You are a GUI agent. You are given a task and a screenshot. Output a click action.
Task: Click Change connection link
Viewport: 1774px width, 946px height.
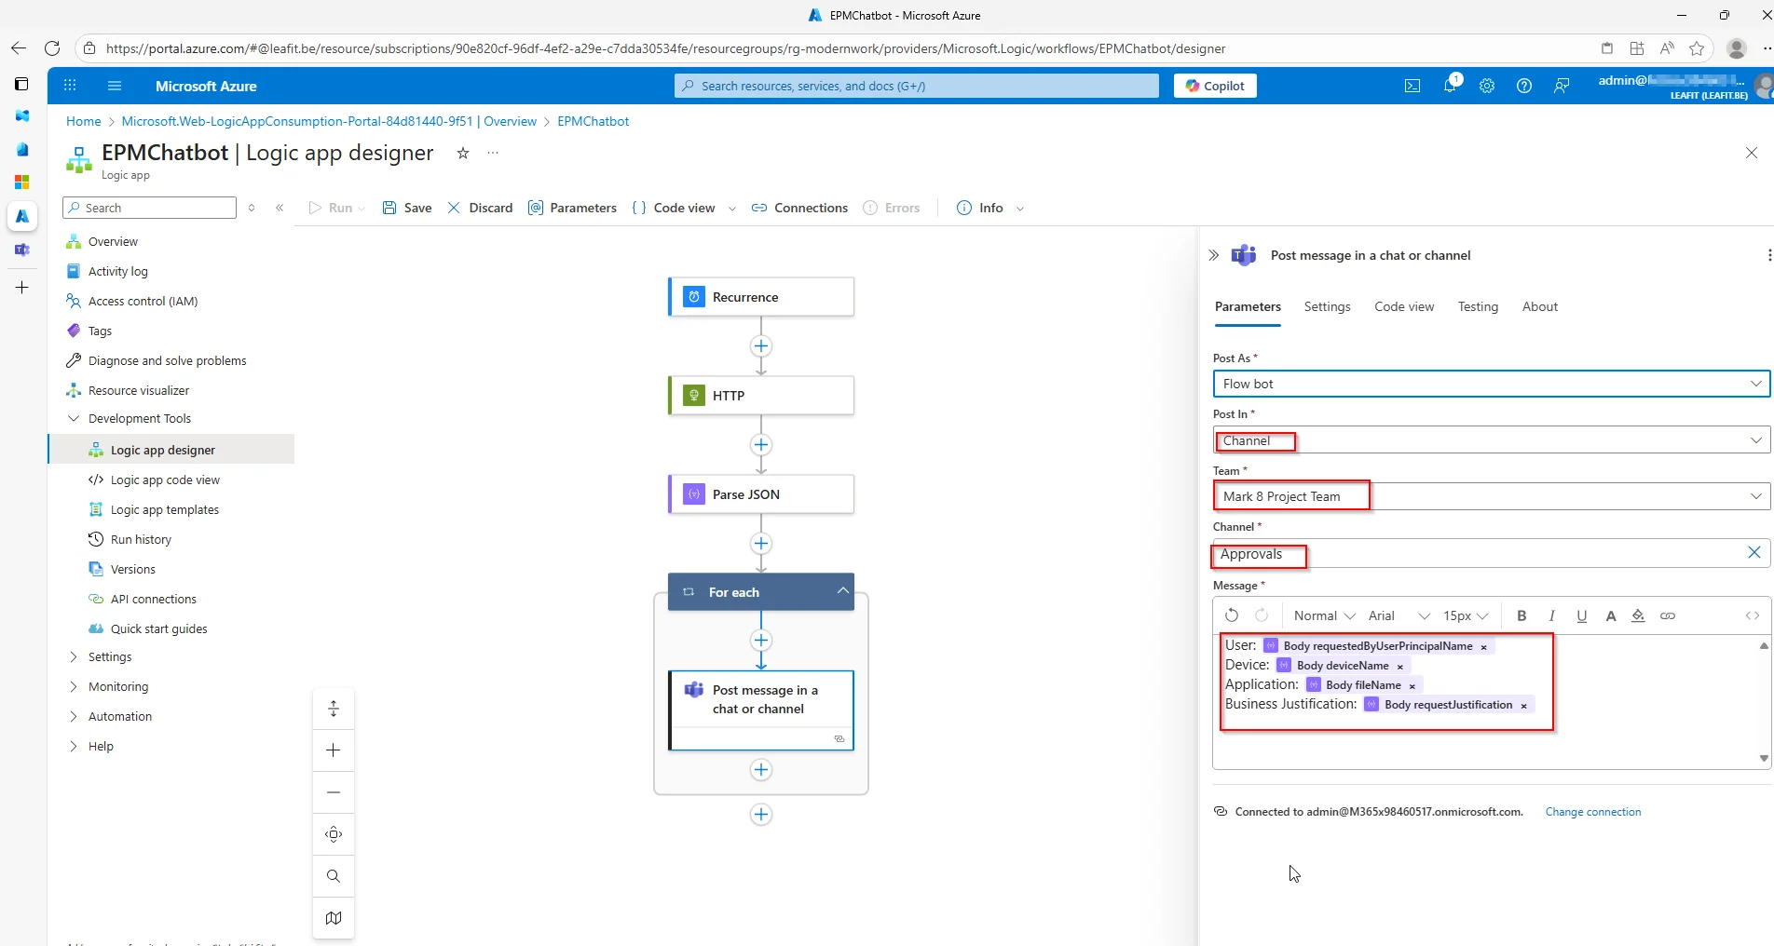[x=1592, y=812]
